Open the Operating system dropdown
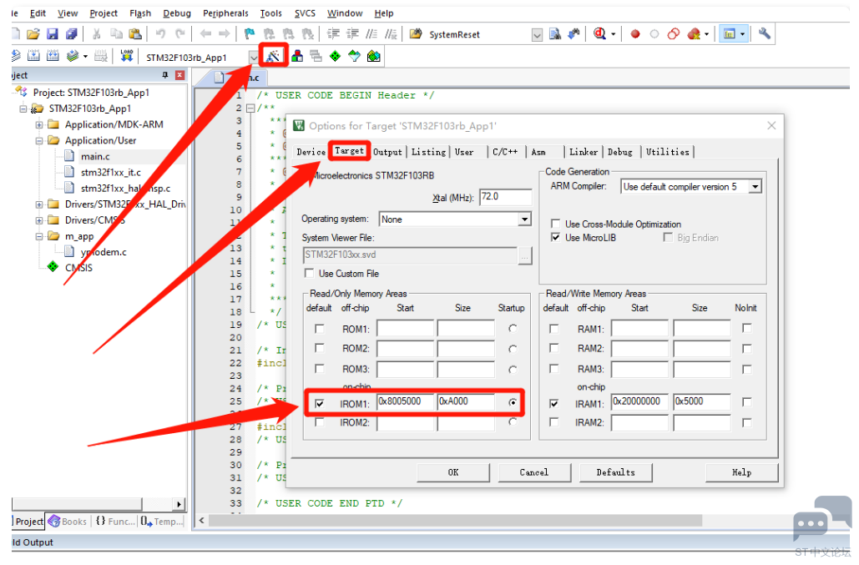 click(524, 219)
